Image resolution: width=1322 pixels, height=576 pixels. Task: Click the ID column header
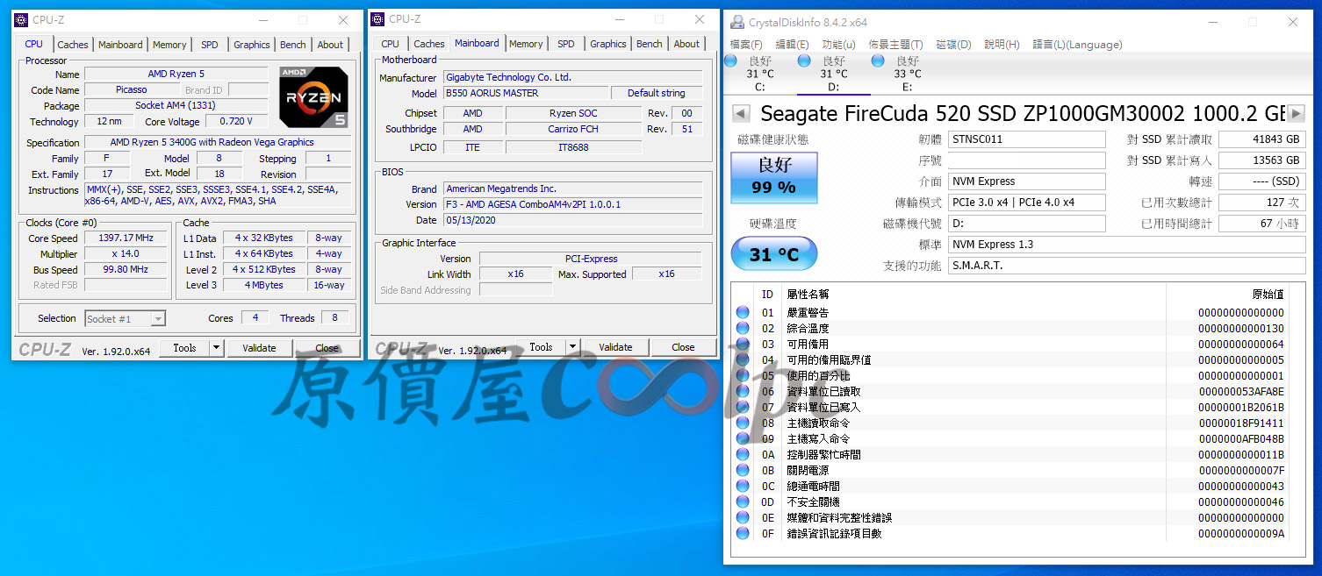pyautogui.click(x=767, y=295)
